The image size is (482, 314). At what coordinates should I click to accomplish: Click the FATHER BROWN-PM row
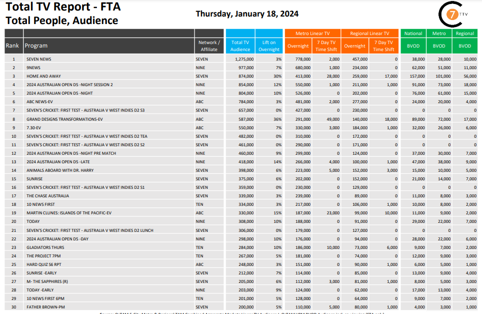pos(241,307)
